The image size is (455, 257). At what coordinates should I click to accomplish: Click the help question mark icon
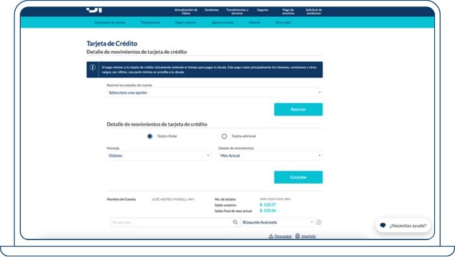319,222
